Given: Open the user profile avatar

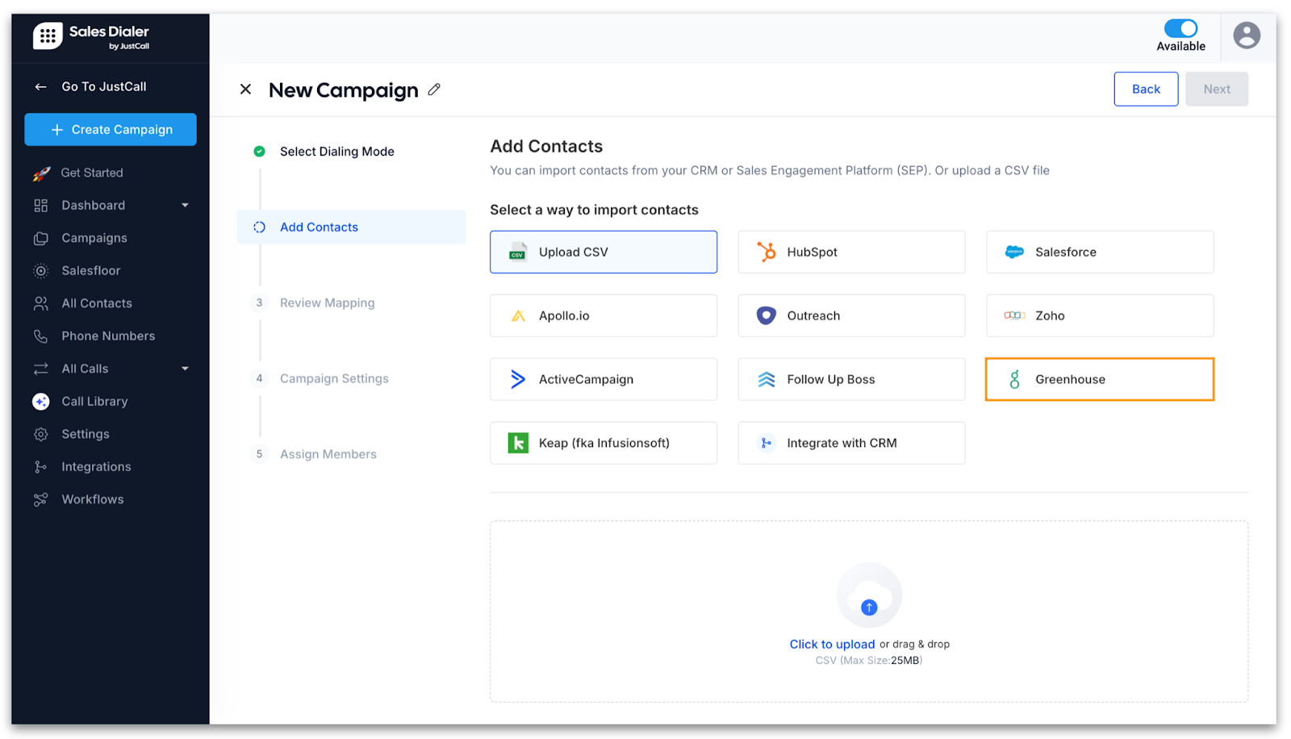Looking at the screenshot, I should pos(1247,35).
